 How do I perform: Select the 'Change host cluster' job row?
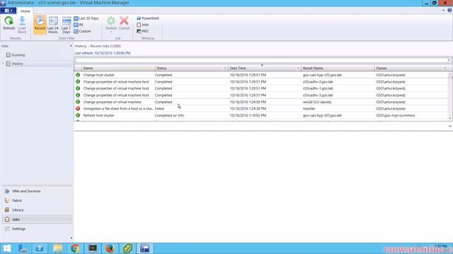[261, 75]
